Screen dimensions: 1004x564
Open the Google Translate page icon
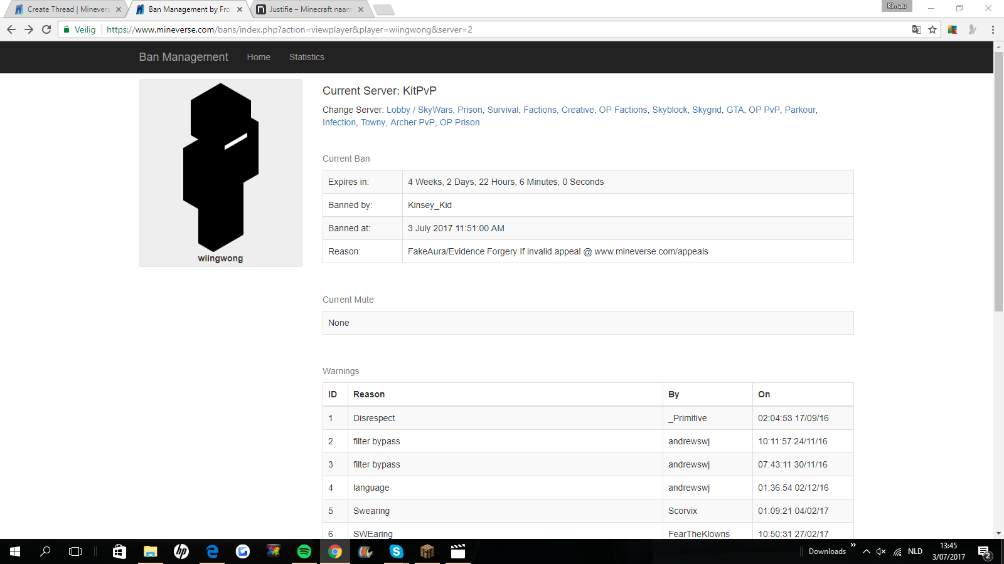917,29
